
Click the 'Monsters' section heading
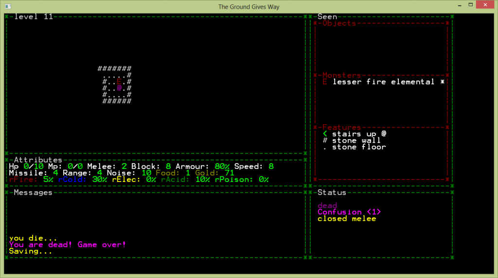click(x=342, y=75)
